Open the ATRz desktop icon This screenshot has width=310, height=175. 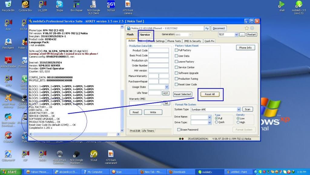pyautogui.click(x=8, y=81)
